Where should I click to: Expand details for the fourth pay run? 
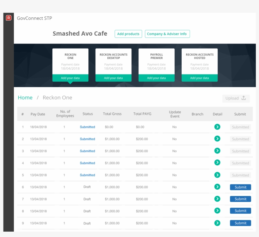point(217,163)
